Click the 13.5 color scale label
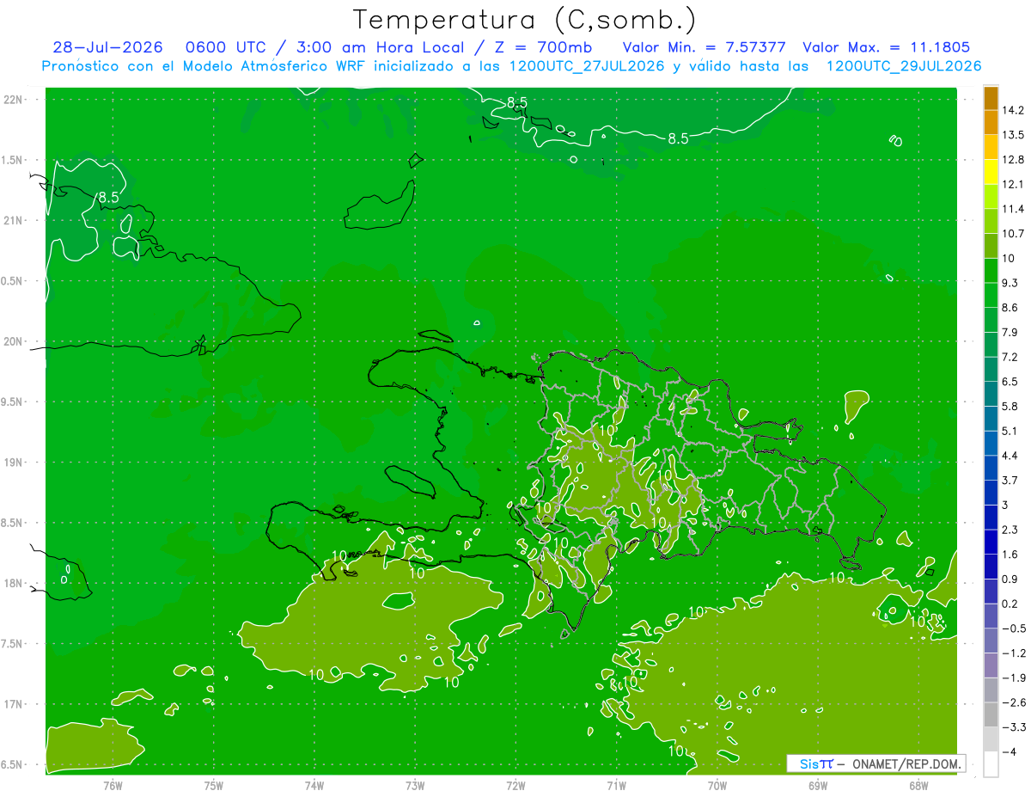 click(x=1013, y=135)
